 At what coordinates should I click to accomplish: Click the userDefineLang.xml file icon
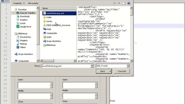coord(45,13)
